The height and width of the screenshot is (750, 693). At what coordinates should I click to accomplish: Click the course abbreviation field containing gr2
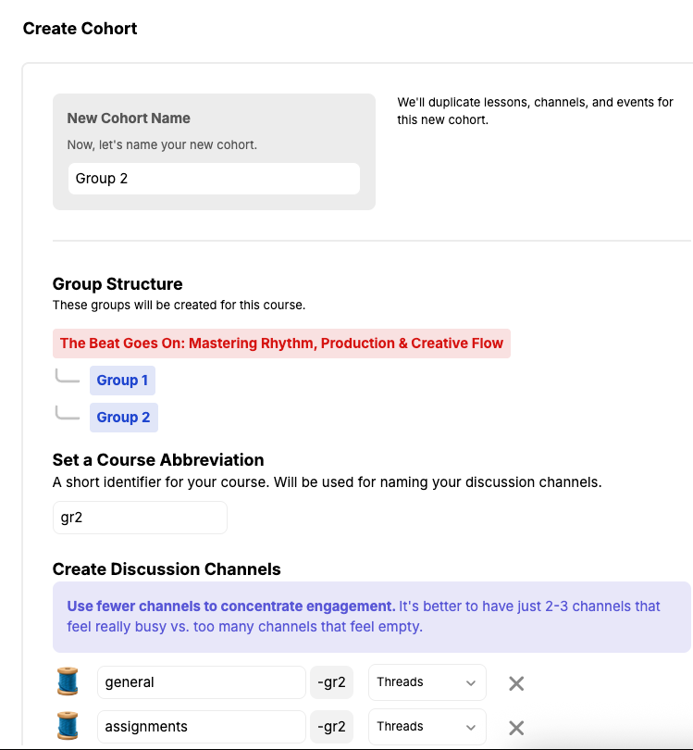click(140, 518)
